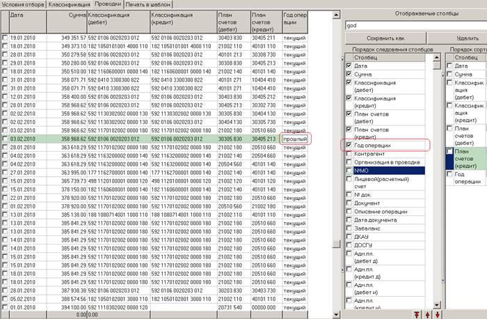Image resolution: width=487 pixels, height=319 pixels.
Task: Open the Условия отбора tab
Action: click(x=23, y=5)
